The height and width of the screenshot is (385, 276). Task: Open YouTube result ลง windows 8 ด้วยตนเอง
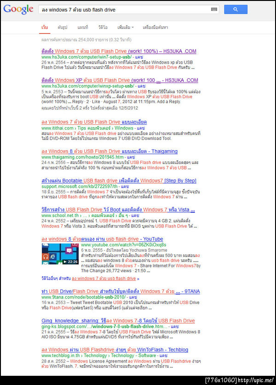[102, 239]
